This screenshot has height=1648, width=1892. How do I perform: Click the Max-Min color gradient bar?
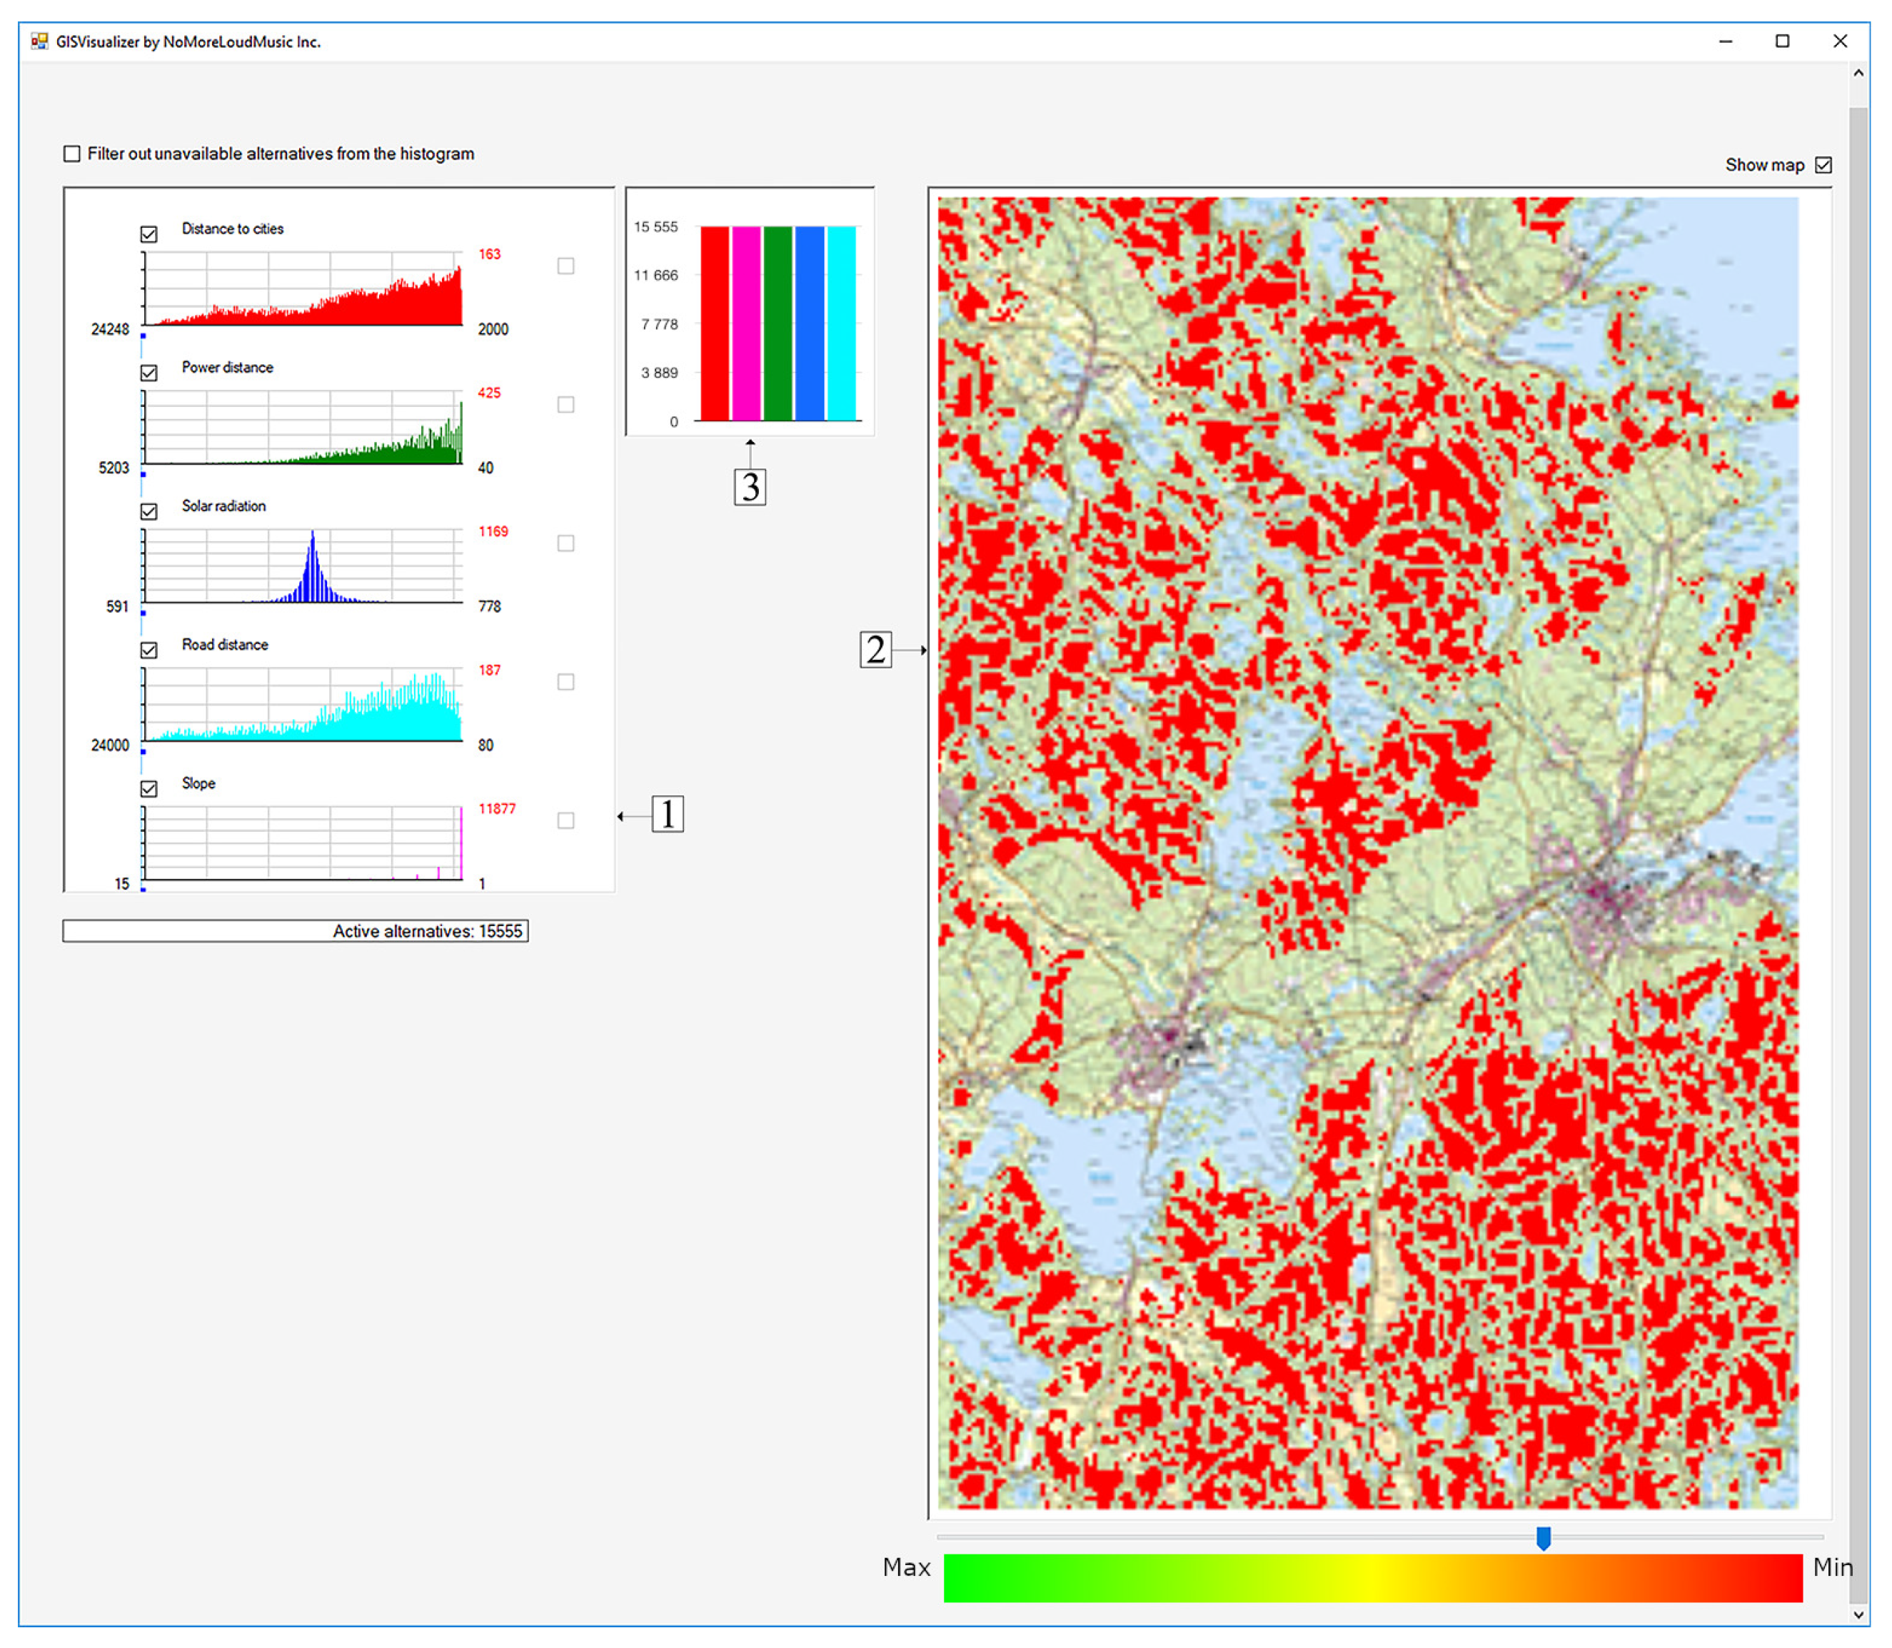[x=1374, y=1579]
